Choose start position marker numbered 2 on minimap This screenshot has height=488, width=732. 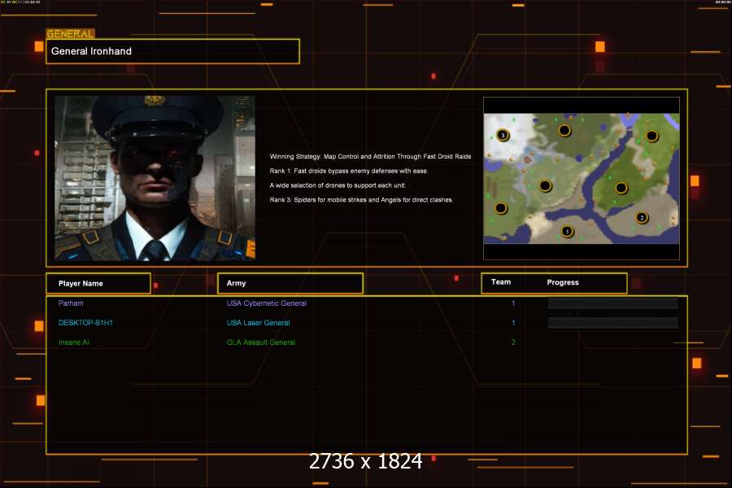click(642, 218)
